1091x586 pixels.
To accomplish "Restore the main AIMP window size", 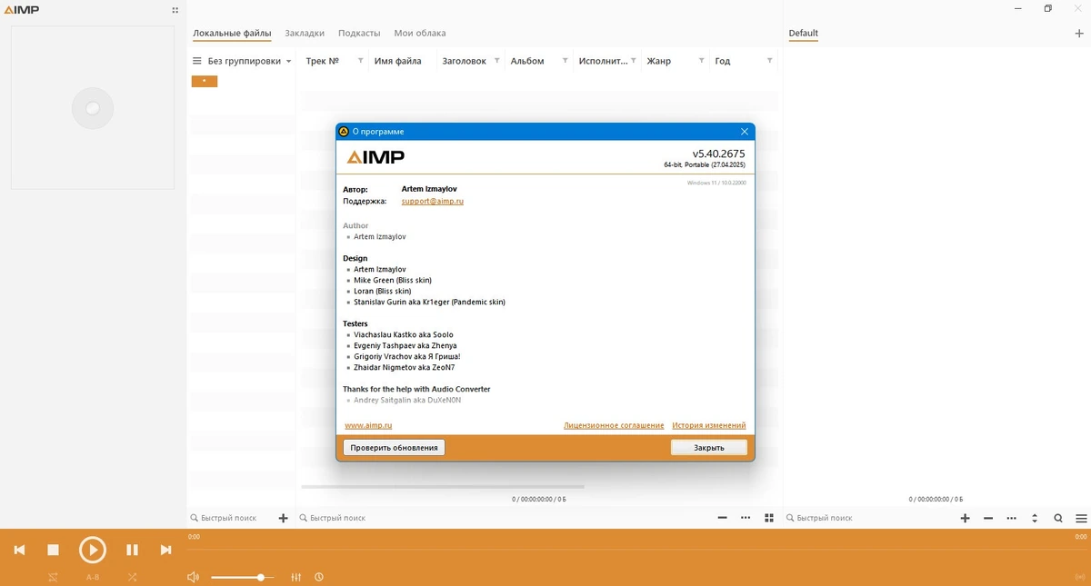I will pos(1047,8).
